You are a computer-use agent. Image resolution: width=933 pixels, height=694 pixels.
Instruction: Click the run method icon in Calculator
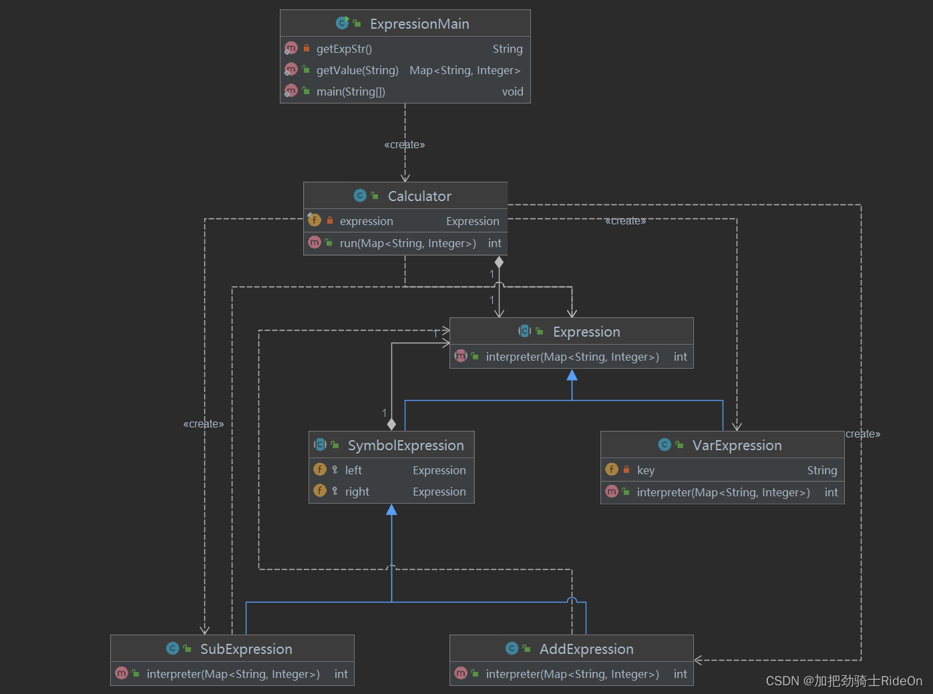point(315,242)
